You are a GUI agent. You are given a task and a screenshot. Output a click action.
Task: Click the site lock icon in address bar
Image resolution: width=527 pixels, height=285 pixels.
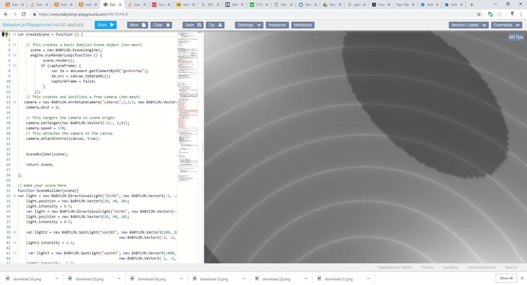point(34,14)
